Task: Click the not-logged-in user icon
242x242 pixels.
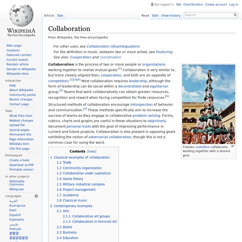Action: (152, 4)
